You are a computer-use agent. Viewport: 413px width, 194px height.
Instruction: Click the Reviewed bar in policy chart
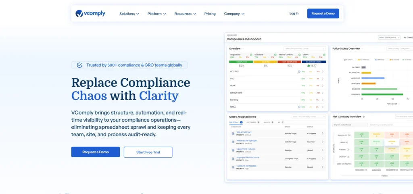tap(379, 89)
